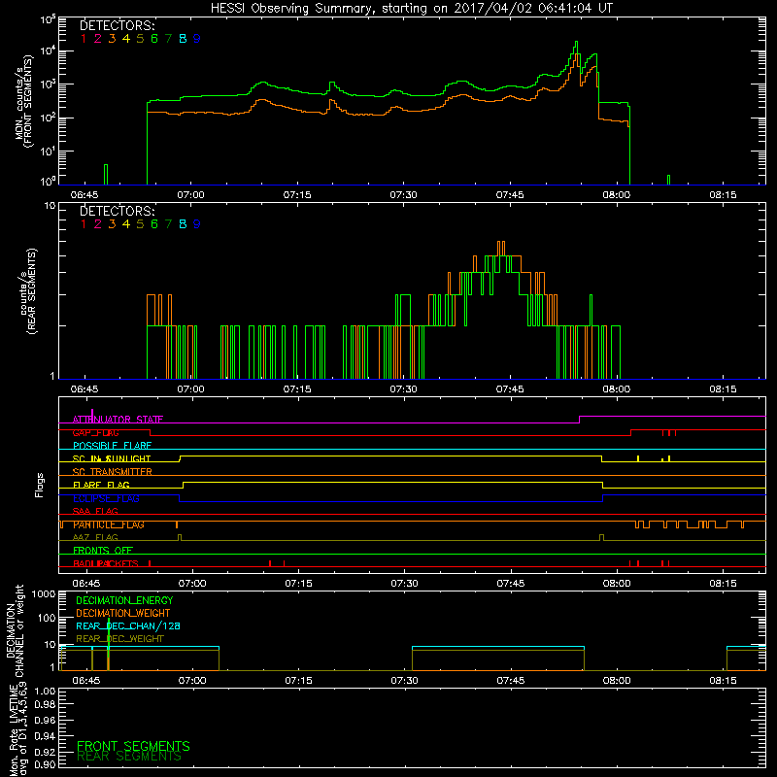Click the ATTENUATOR_STATE flag label

[x=118, y=420]
